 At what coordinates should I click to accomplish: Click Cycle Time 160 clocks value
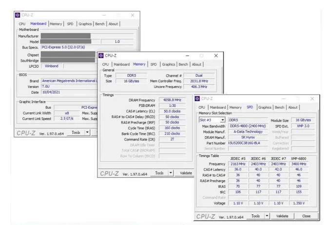pyautogui.click(x=172, y=128)
